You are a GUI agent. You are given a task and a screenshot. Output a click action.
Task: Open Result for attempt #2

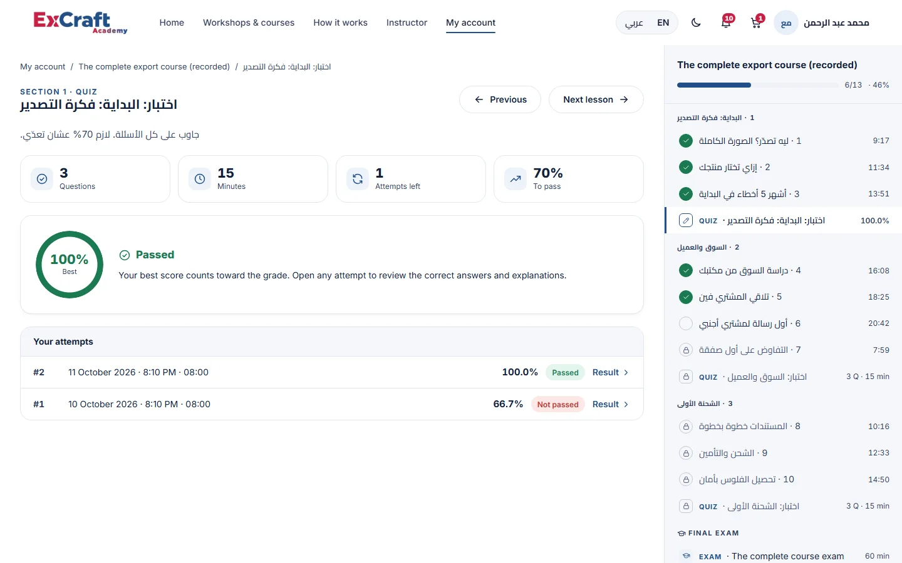pos(611,372)
